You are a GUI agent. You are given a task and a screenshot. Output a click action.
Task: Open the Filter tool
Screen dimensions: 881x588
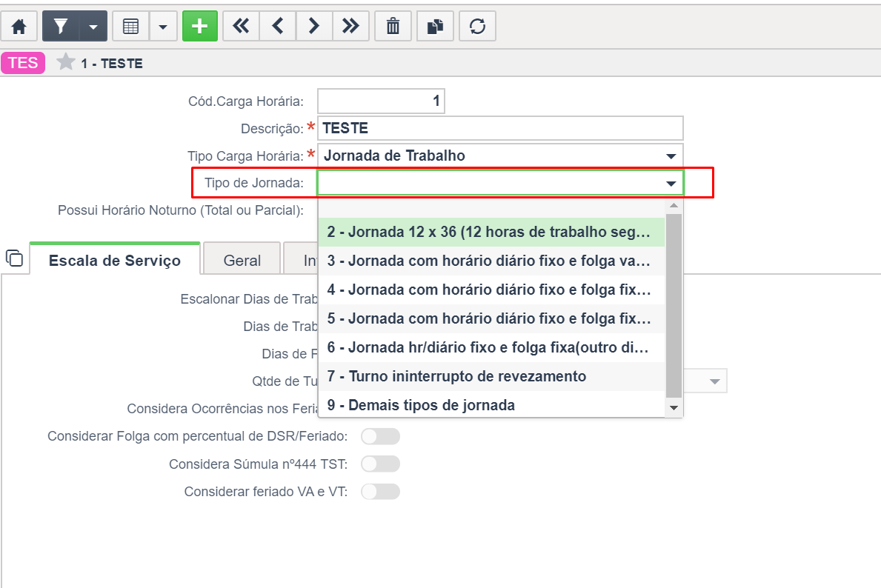pyautogui.click(x=60, y=25)
